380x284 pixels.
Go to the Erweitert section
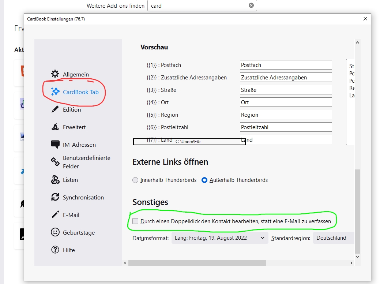point(74,127)
